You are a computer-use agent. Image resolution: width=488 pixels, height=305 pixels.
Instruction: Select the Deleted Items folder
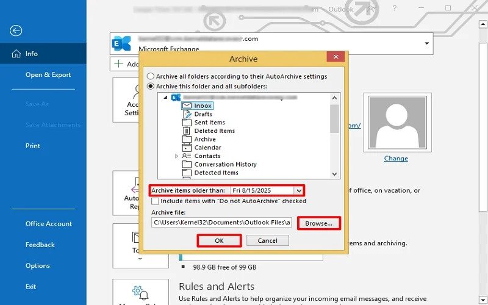(x=215, y=131)
